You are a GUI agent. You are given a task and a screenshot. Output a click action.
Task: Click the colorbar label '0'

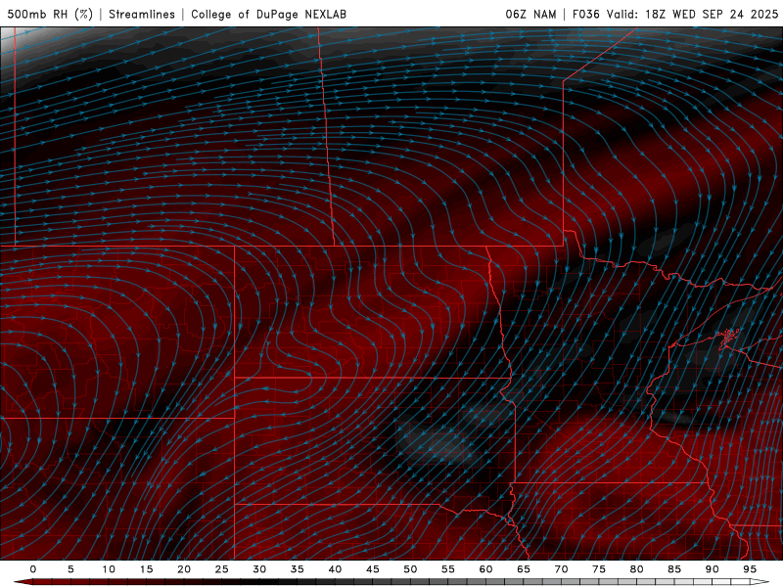point(33,569)
